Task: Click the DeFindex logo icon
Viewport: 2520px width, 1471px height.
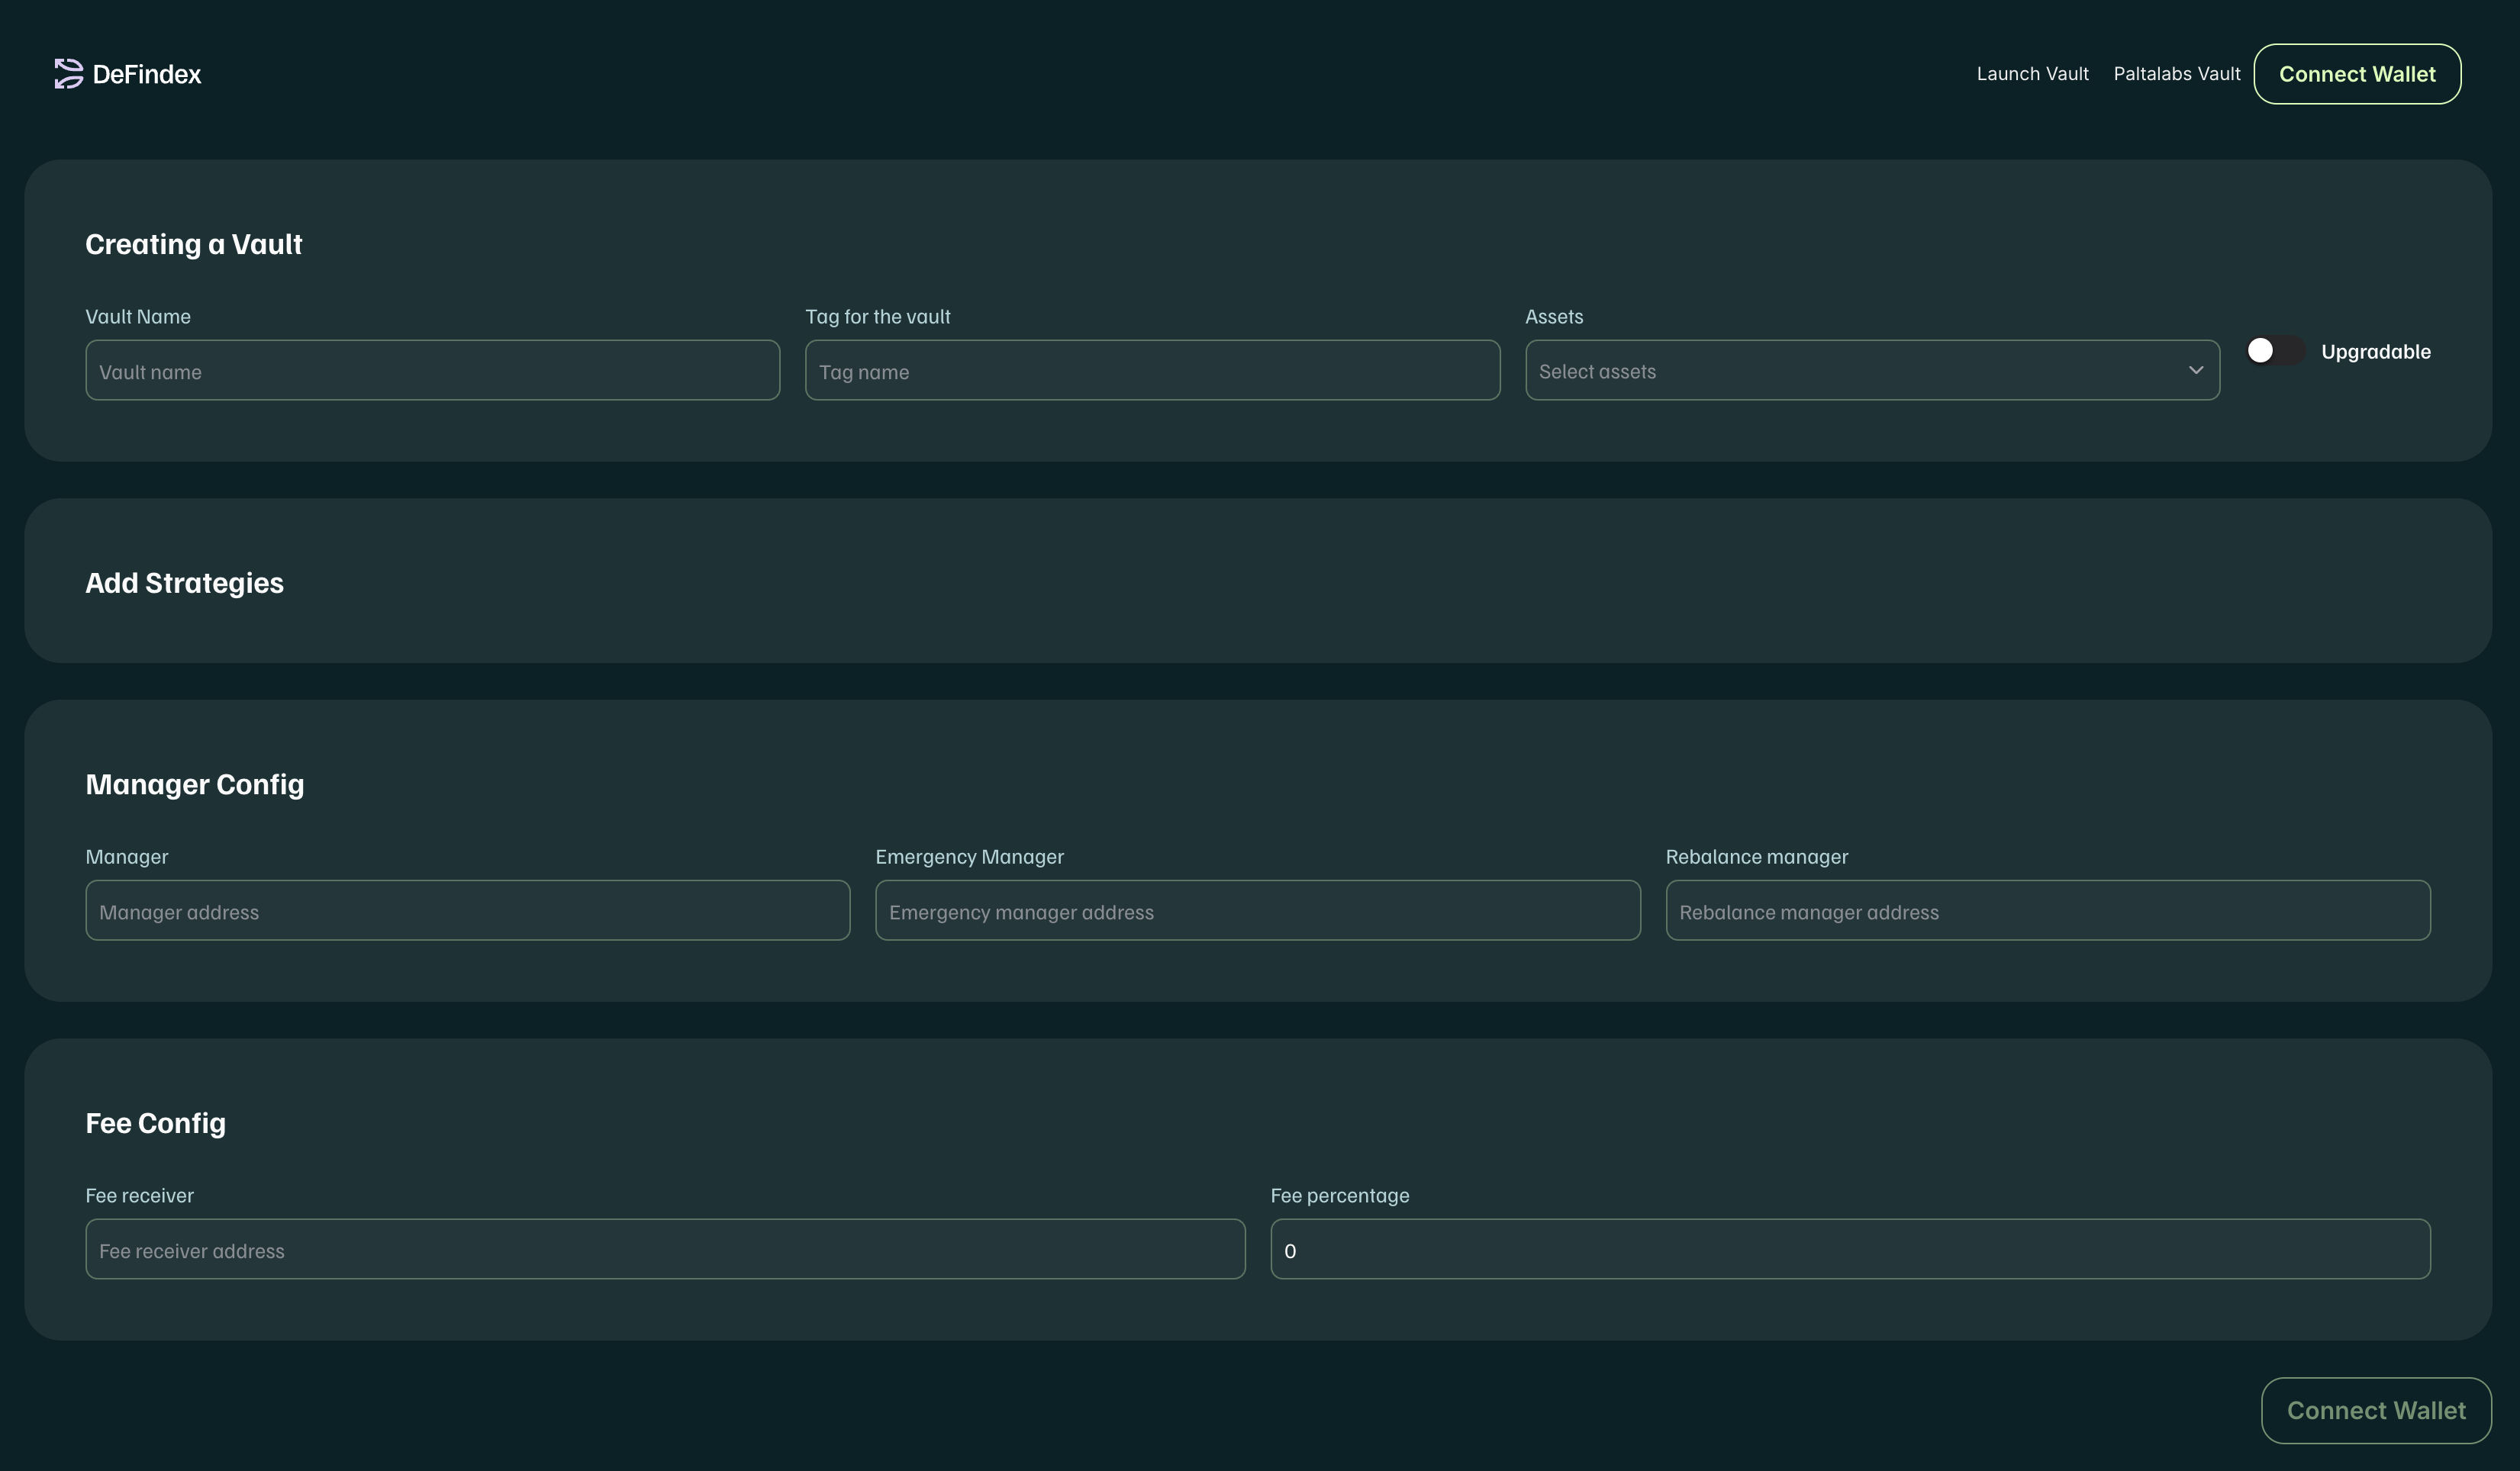Action: 68,73
